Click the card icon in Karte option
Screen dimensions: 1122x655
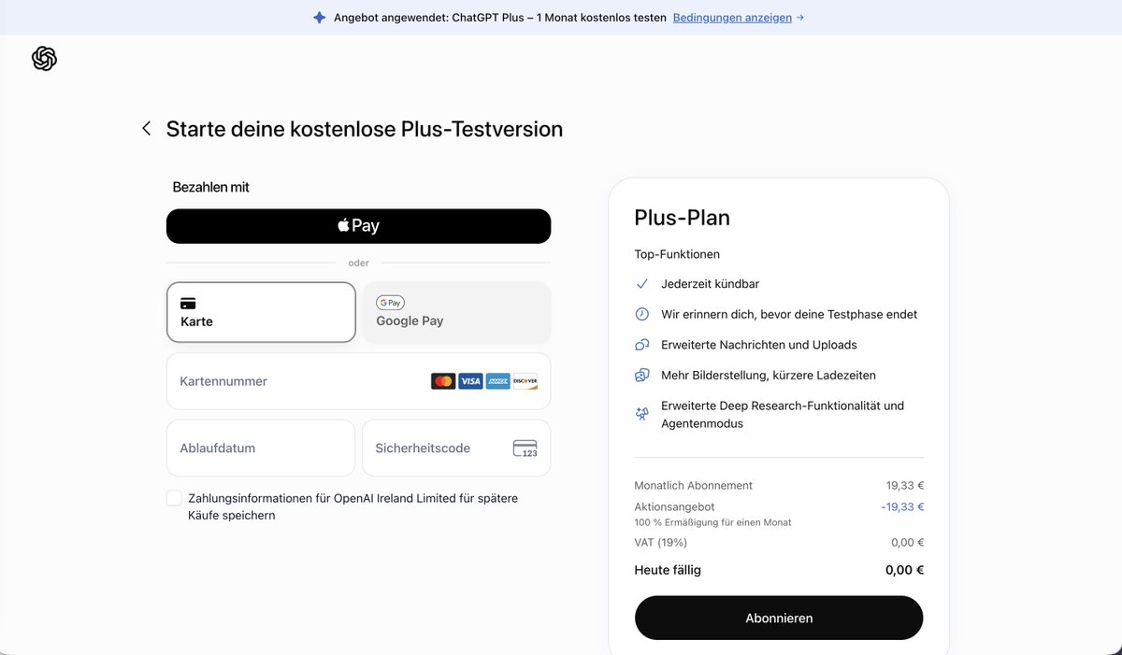[x=188, y=303]
